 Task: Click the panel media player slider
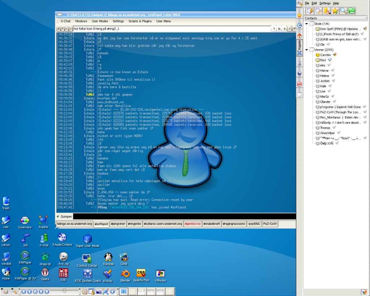(64, 292)
